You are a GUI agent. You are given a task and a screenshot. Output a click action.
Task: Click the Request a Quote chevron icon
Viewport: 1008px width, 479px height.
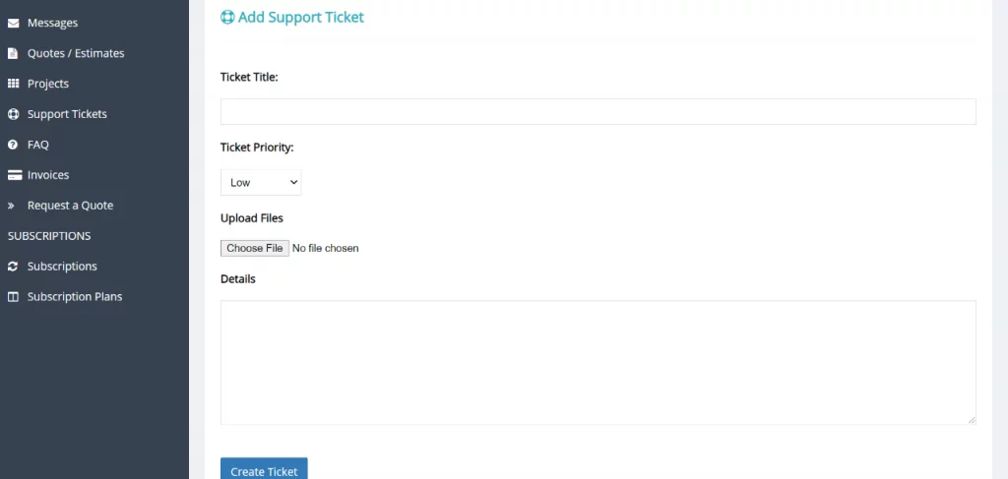pyautogui.click(x=11, y=206)
